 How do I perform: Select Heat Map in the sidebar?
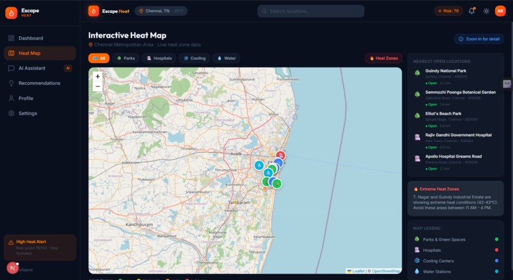coord(40,53)
